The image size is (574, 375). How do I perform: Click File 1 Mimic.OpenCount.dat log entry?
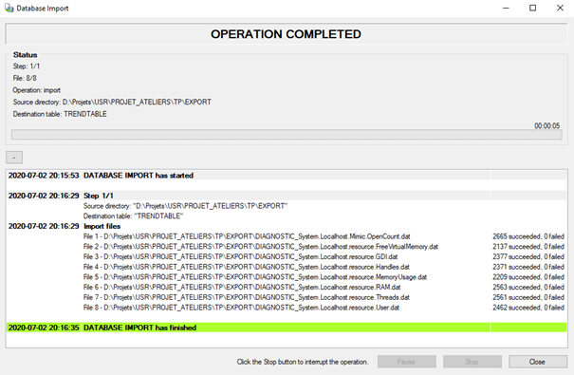[247, 236]
